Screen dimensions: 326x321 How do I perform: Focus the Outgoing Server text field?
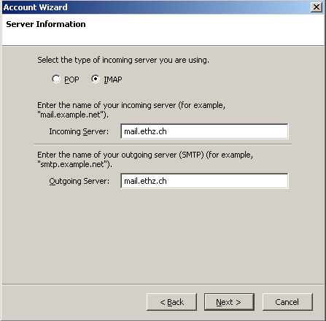pyautogui.click(x=204, y=181)
